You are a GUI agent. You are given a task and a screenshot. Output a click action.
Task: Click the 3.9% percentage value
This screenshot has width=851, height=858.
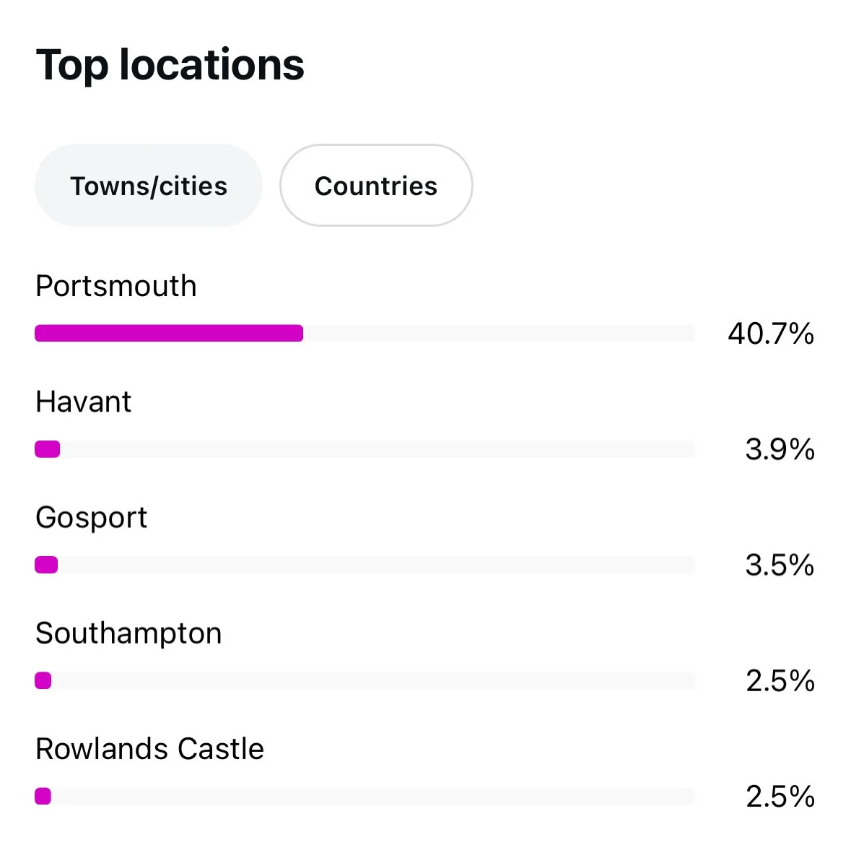(780, 449)
